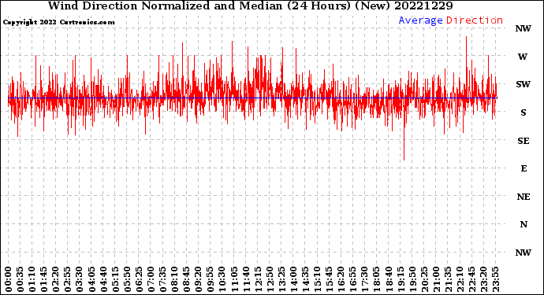Click the Copyright 2022 Cartronics.com label

click(x=58, y=22)
